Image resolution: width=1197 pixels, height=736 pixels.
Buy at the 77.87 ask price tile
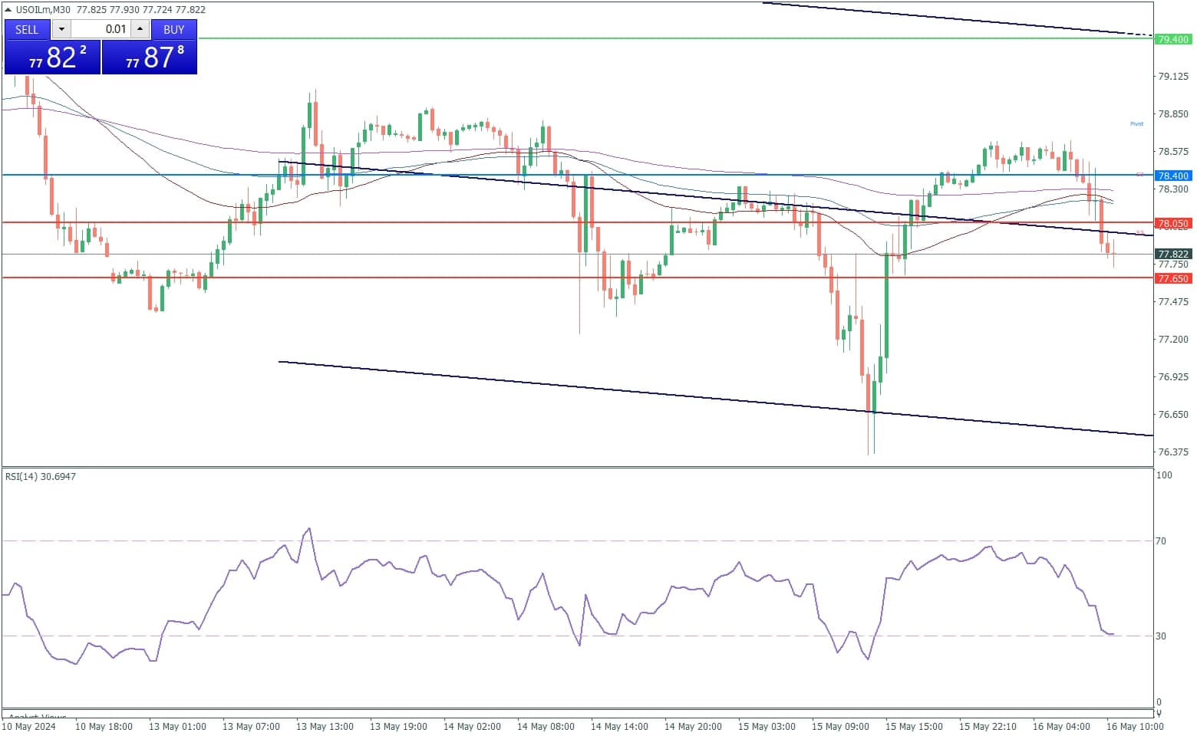[x=150, y=57]
